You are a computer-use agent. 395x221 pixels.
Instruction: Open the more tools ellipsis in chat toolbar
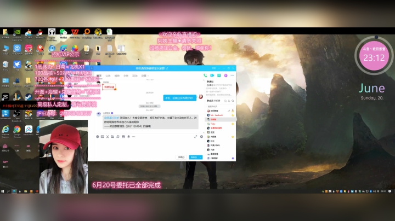(133, 137)
